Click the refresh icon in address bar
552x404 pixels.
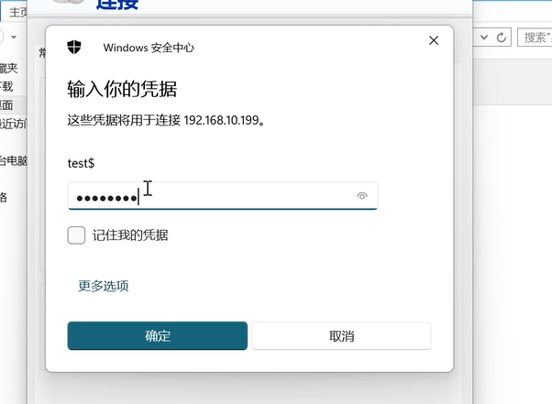[x=502, y=38]
